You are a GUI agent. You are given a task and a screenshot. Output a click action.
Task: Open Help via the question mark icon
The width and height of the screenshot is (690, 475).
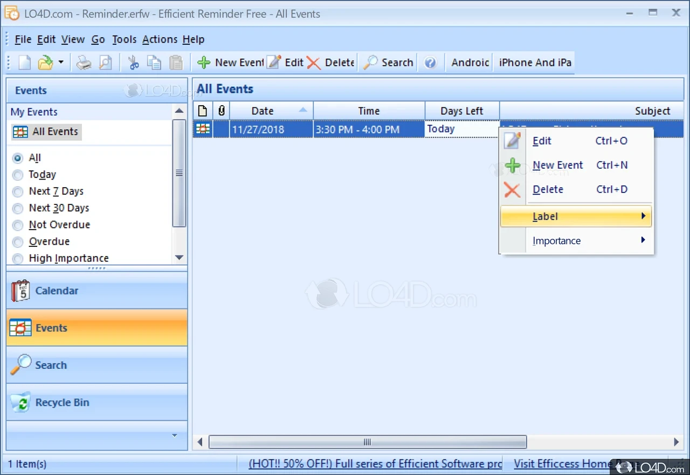[431, 62]
